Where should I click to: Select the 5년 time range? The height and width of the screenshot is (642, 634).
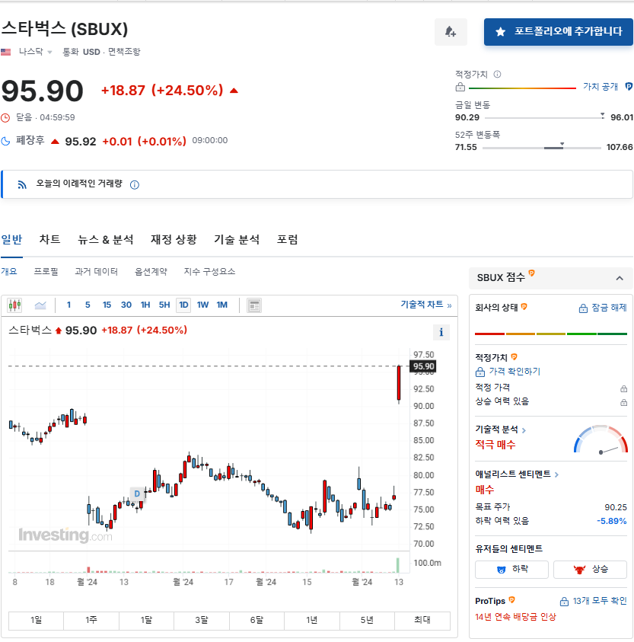[367, 621]
